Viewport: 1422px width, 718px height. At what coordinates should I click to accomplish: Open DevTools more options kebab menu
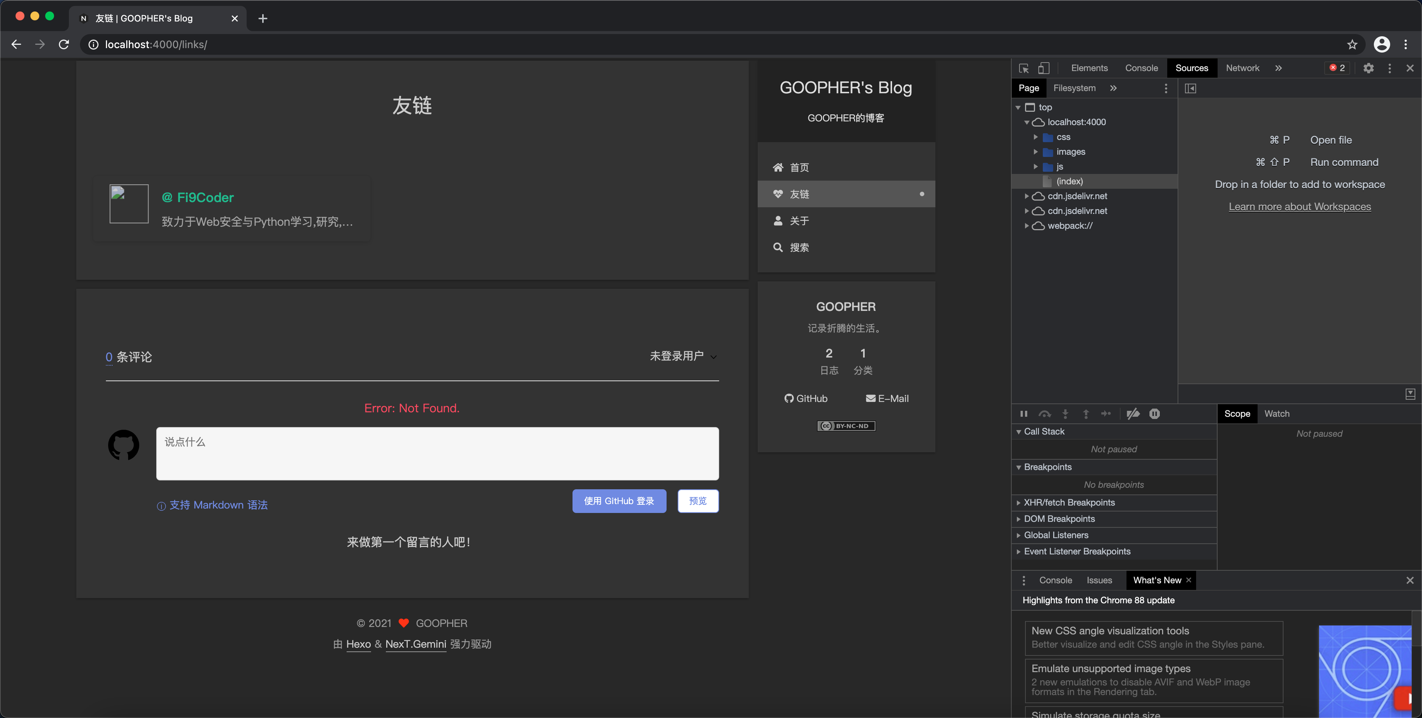tap(1390, 68)
